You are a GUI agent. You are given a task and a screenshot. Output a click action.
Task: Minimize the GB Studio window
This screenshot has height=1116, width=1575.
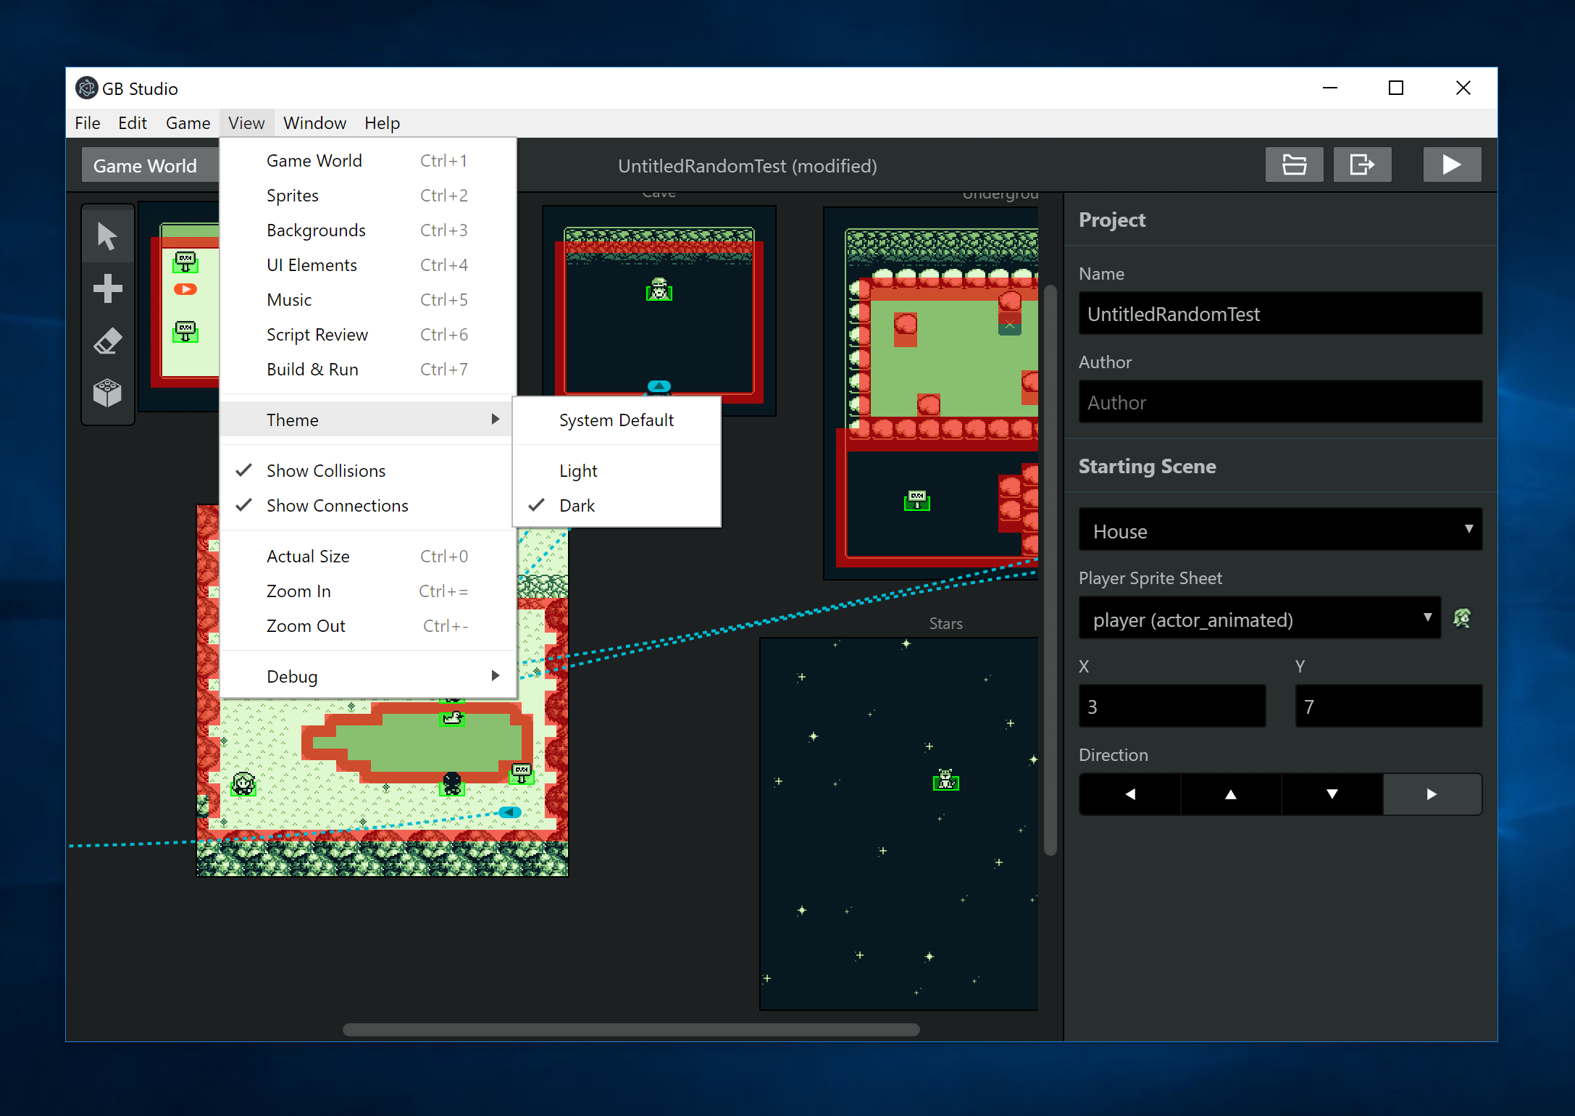click(1330, 88)
